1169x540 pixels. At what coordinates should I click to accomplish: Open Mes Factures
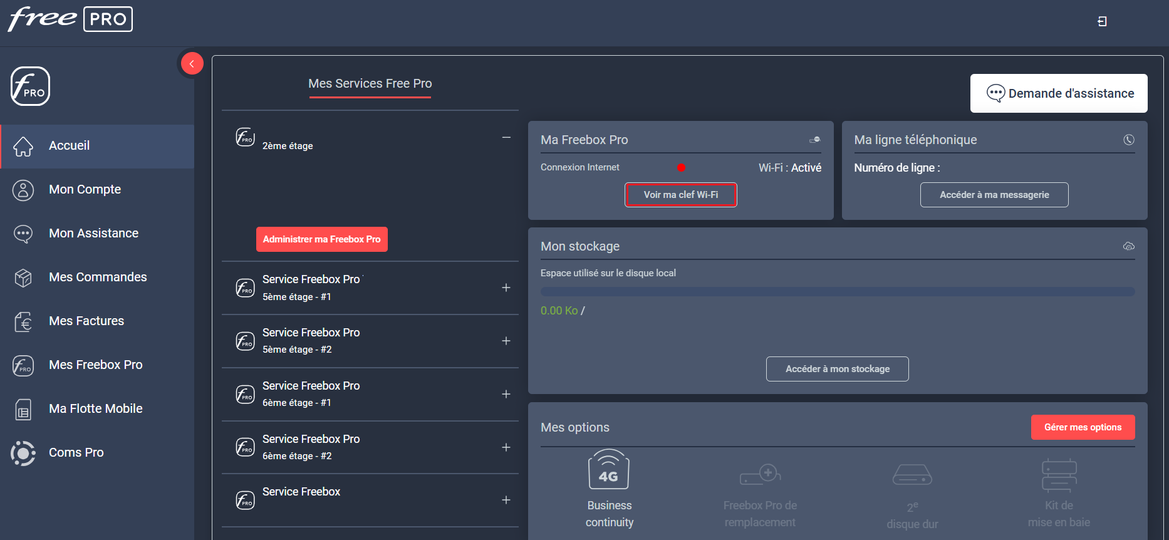click(x=97, y=321)
